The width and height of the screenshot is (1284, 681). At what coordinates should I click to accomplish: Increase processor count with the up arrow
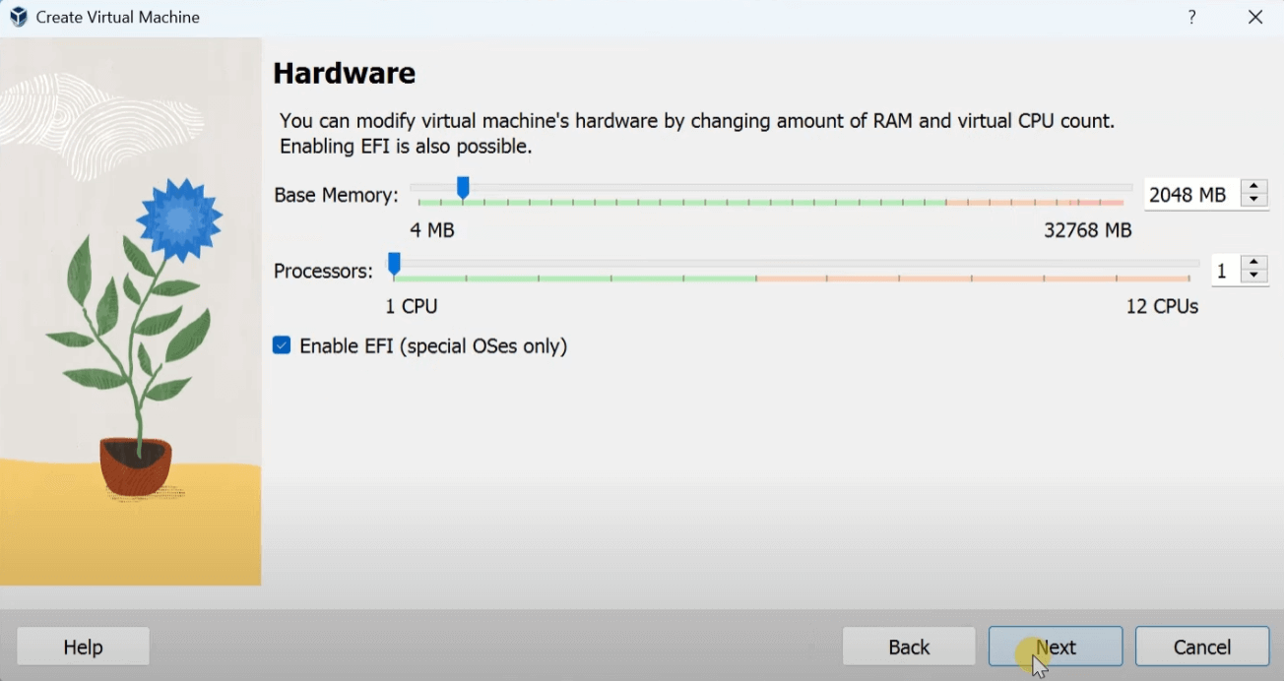[x=1253, y=263]
